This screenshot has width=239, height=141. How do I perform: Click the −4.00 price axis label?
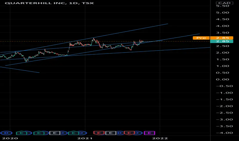pos(224,133)
